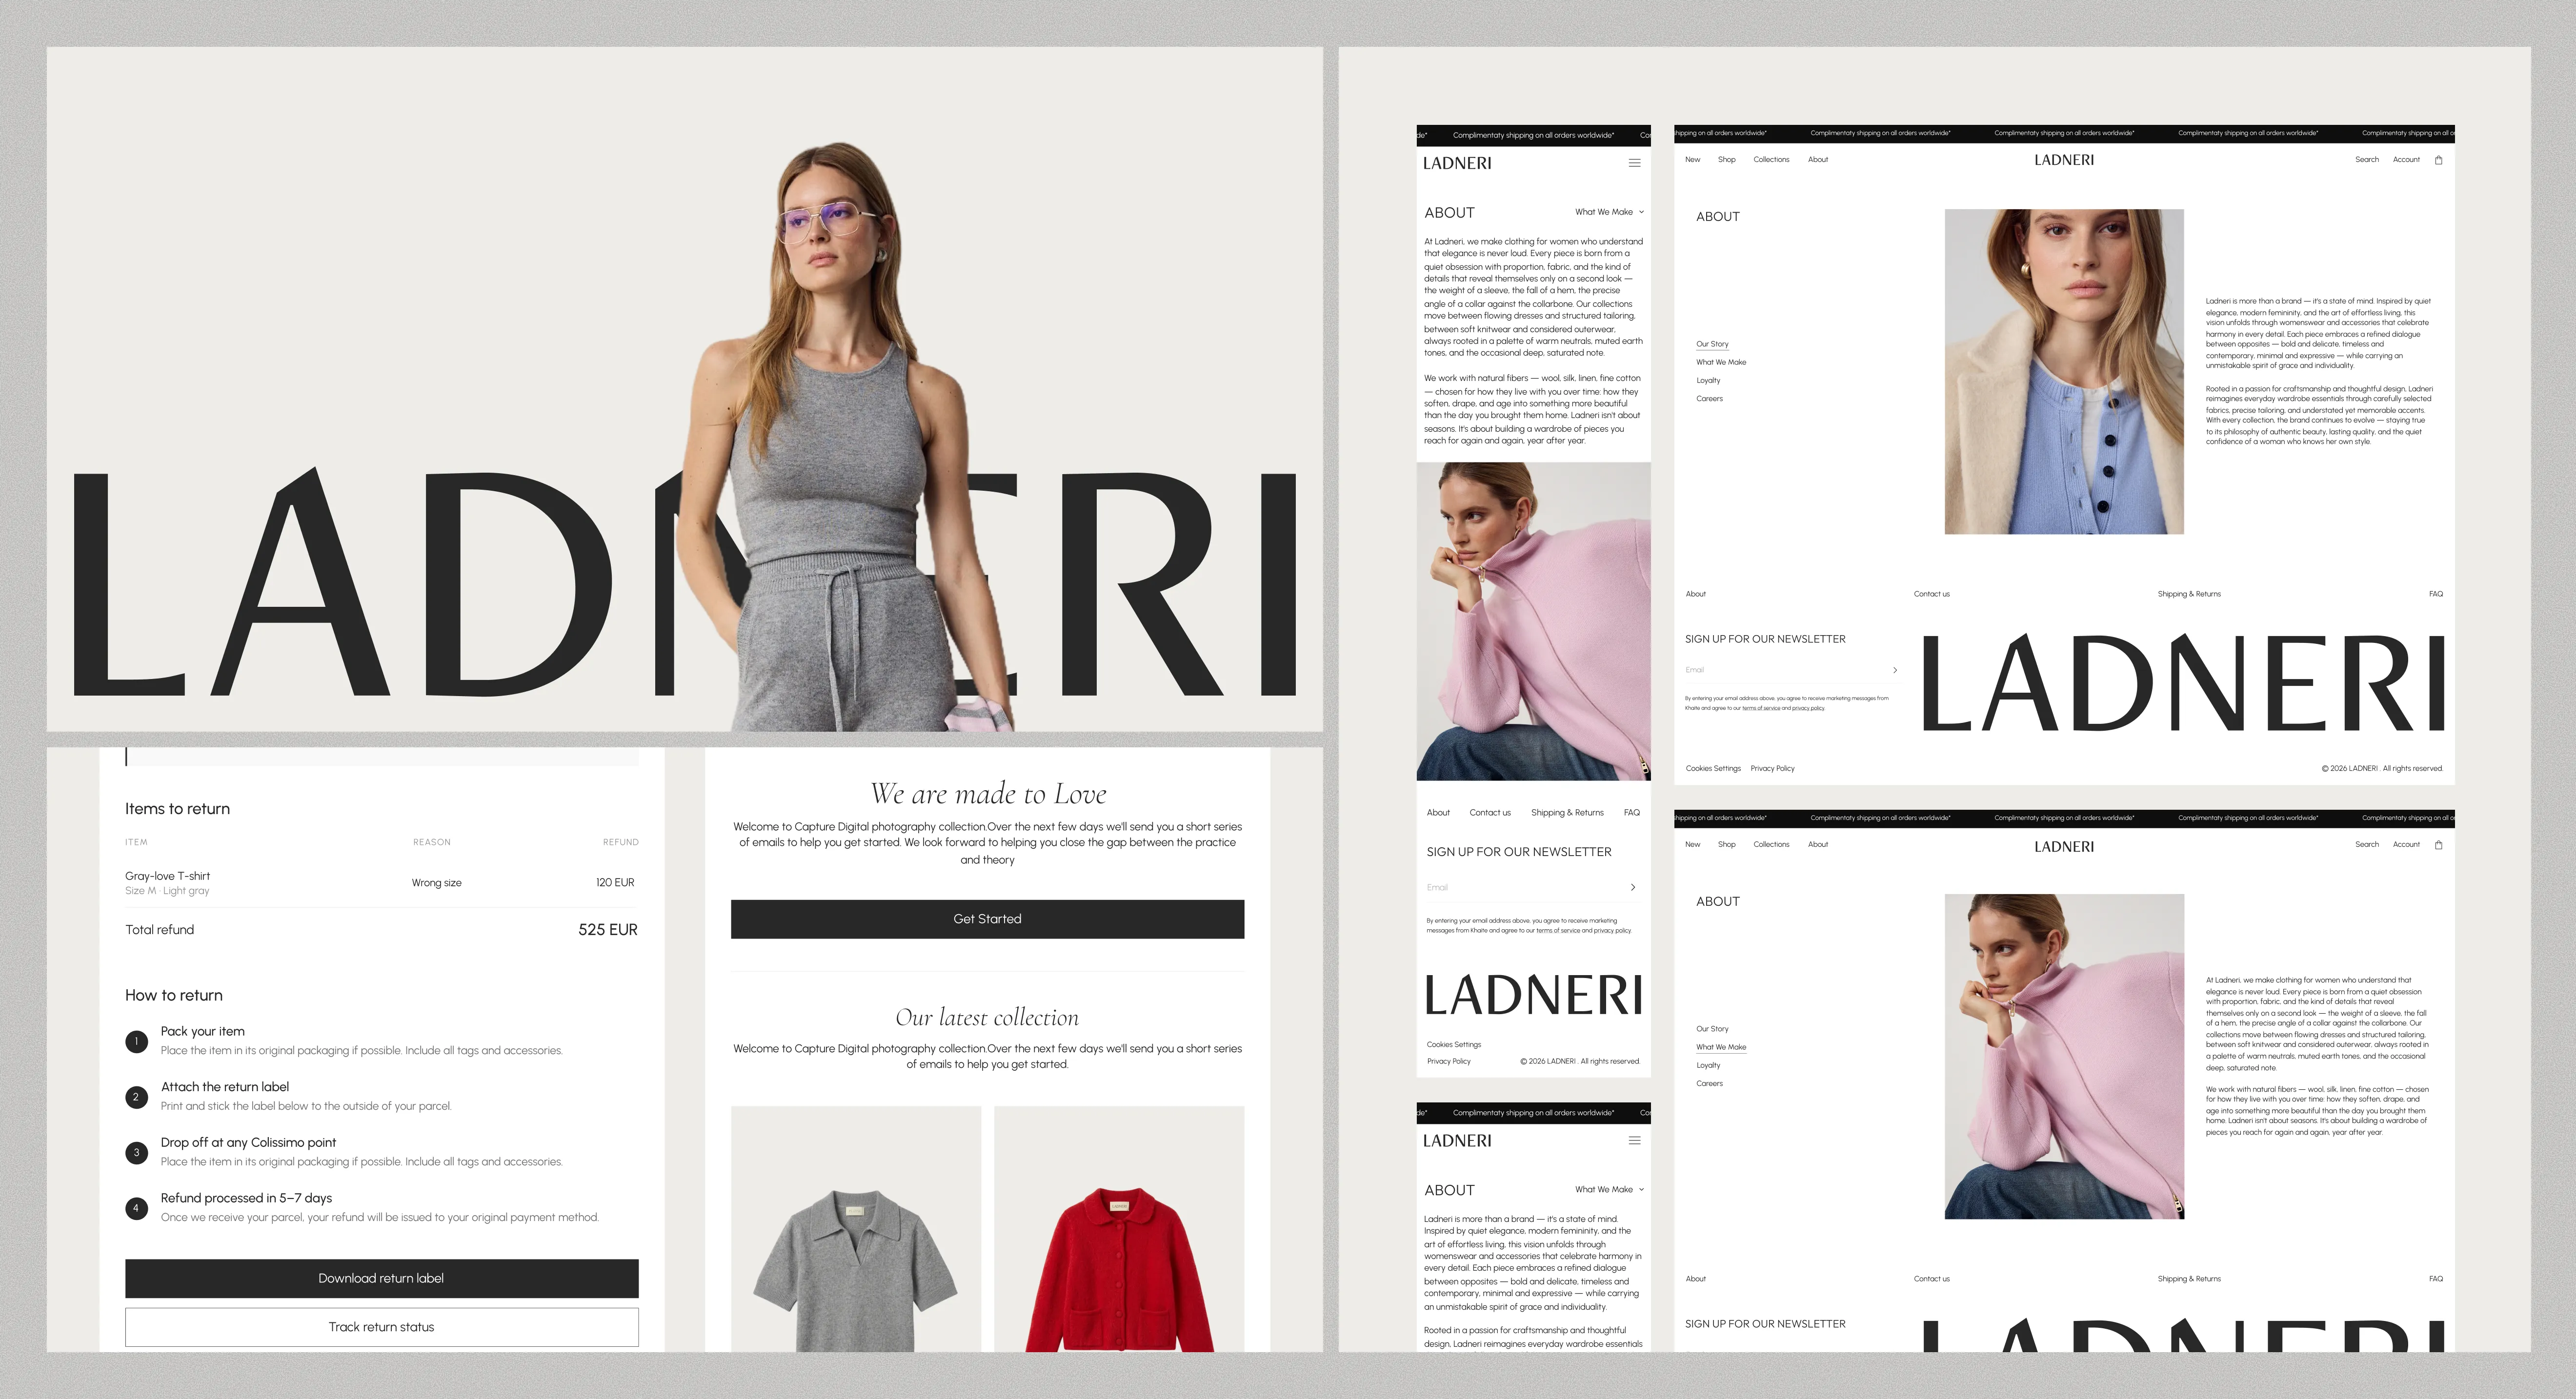Click Track return status button
The width and height of the screenshot is (2576, 1399).
(x=381, y=1327)
